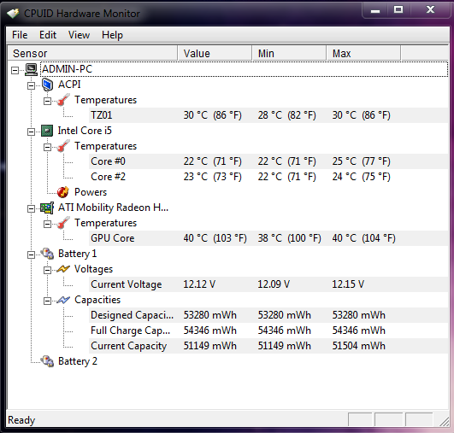Collapse the ADMIN-PC root node

coord(15,70)
